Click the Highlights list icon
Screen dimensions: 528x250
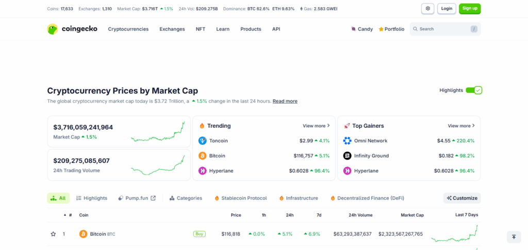click(79, 198)
